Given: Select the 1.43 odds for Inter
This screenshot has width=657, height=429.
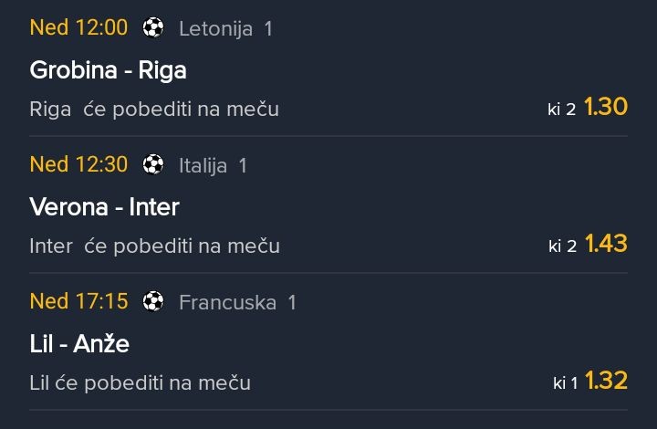Looking at the screenshot, I should [606, 245].
